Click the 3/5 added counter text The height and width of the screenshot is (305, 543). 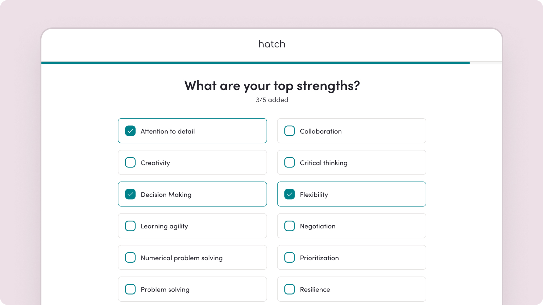(272, 100)
